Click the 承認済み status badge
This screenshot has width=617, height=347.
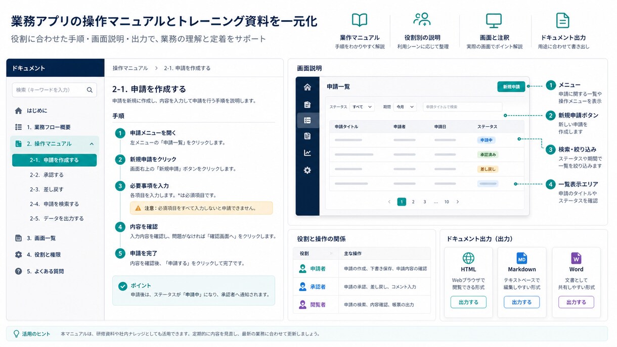point(488,154)
